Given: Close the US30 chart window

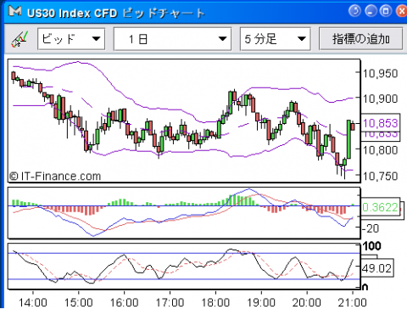Looking at the screenshot, I should point(401,11).
